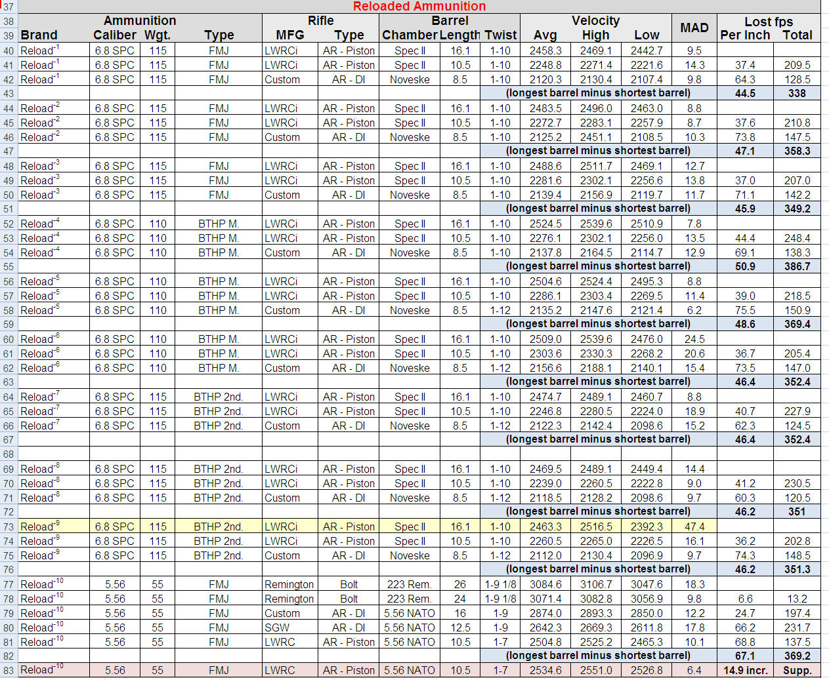The height and width of the screenshot is (678, 829).
Task: Click the barrel length 26 cell
Action: (x=460, y=584)
